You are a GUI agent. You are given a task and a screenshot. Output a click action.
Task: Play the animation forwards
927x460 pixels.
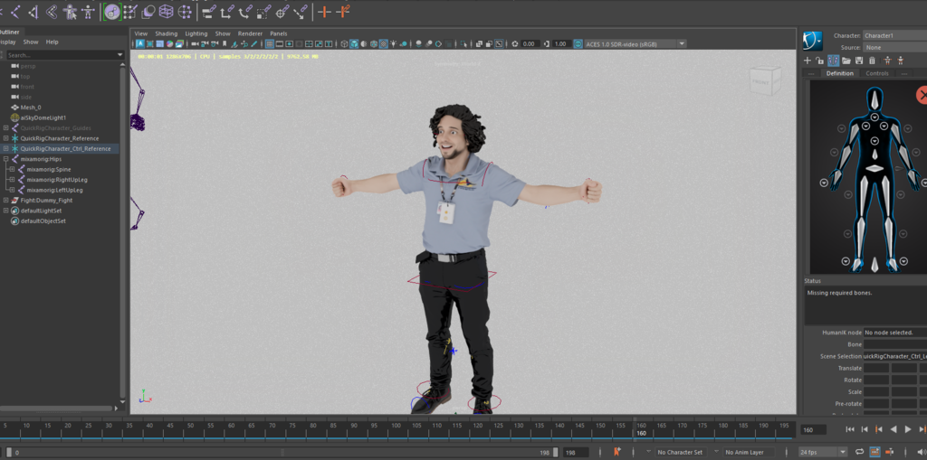click(x=908, y=429)
